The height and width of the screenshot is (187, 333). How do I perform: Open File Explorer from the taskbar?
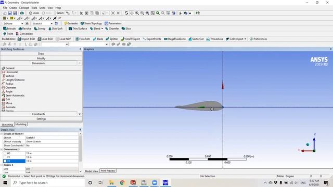coord(111,182)
